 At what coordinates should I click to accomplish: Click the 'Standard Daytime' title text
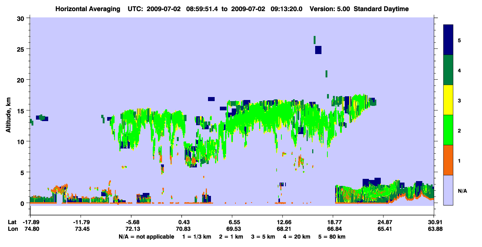(x=381, y=9)
